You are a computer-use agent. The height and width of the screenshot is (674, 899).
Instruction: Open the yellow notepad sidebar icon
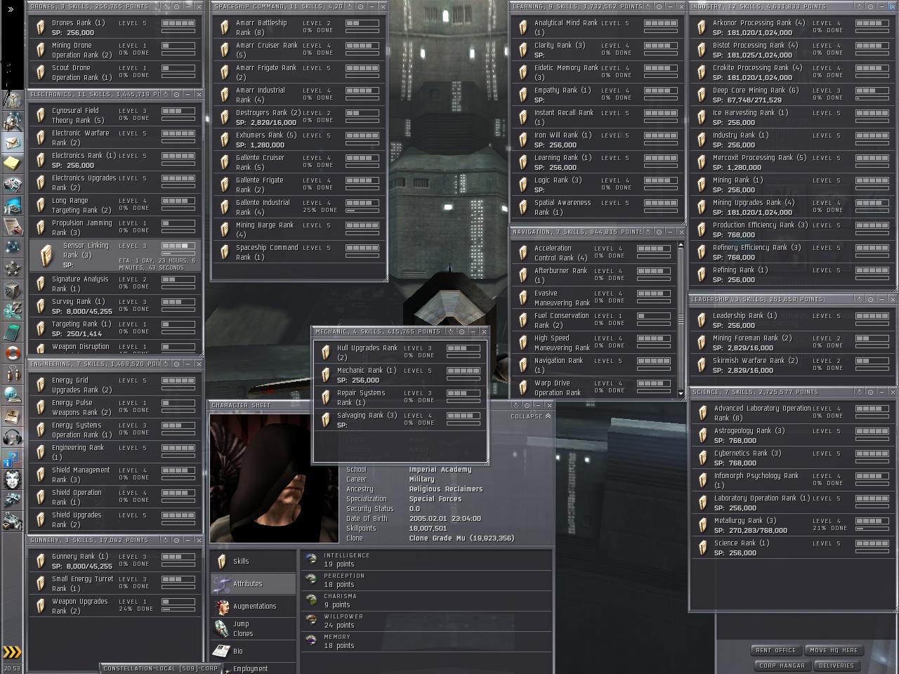[x=13, y=164]
